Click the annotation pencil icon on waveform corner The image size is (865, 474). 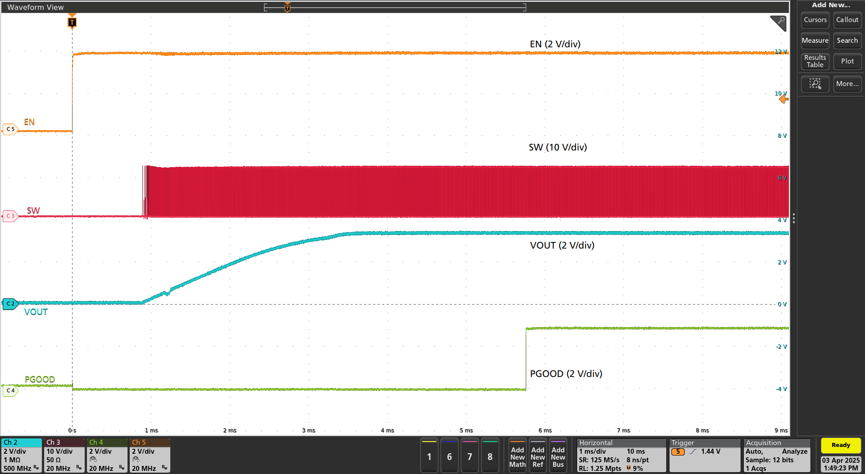[778, 23]
